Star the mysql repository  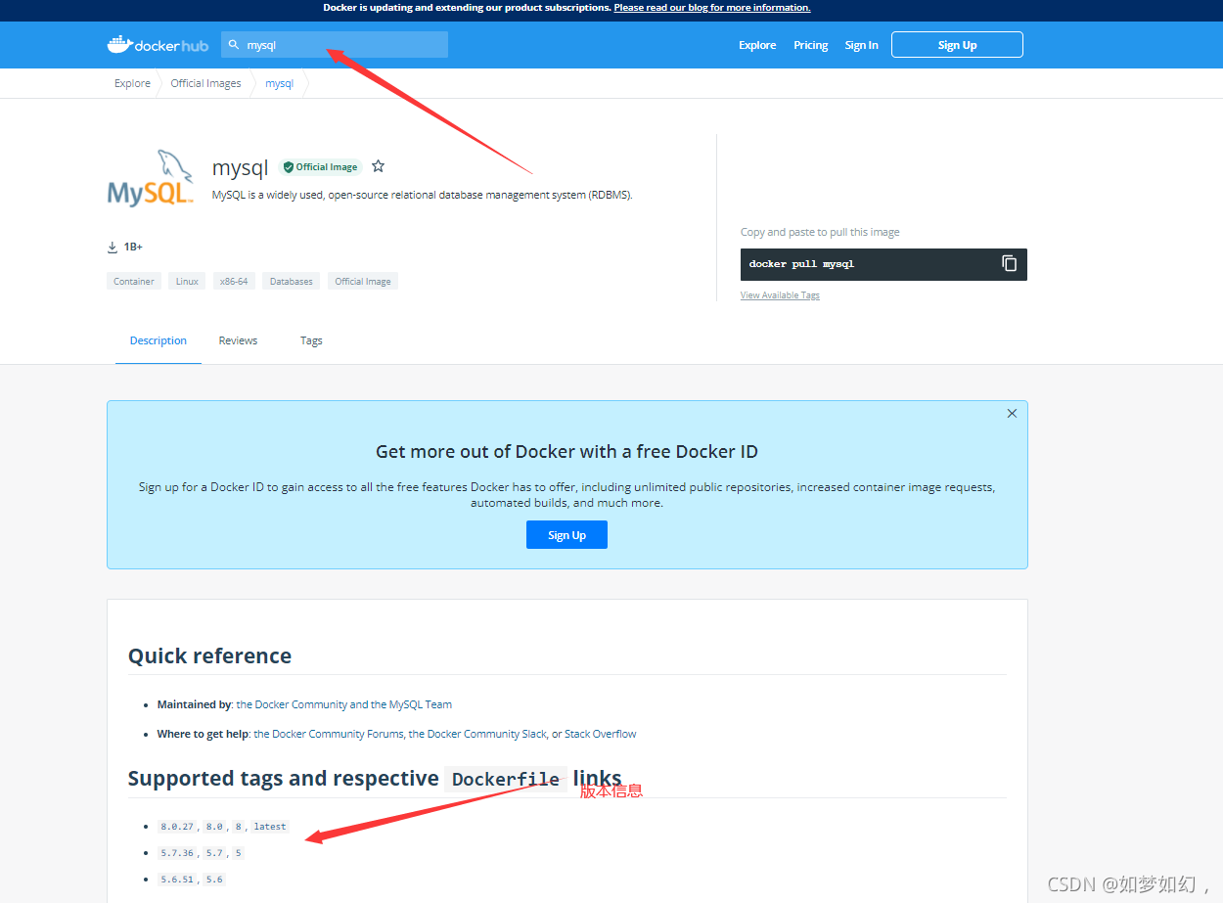coord(379,166)
